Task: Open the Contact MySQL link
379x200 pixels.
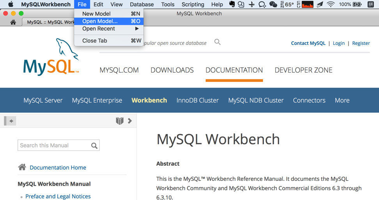Action: click(x=308, y=43)
